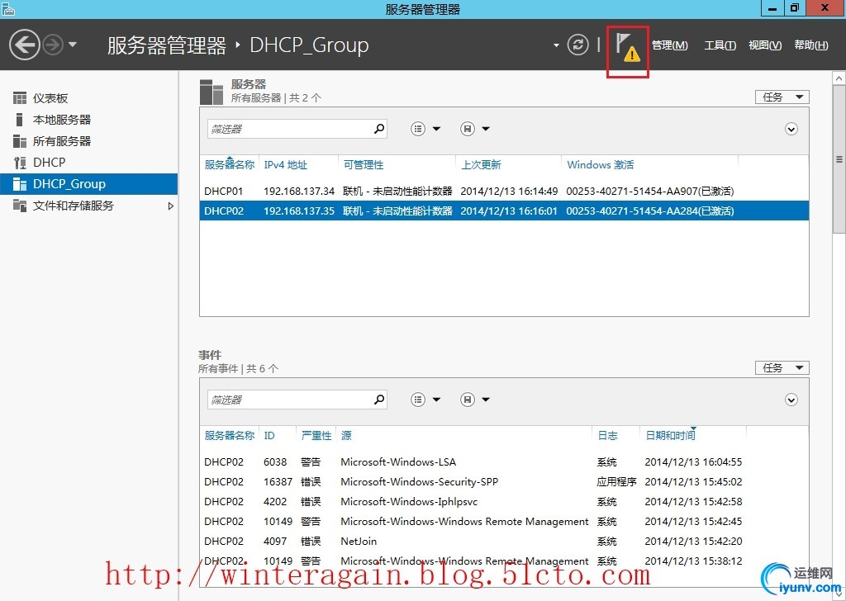Sort events by 日志 column

[607, 436]
